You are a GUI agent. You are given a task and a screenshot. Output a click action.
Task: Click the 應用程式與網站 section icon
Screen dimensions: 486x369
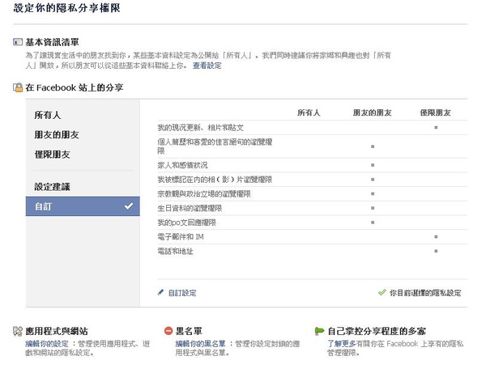[18, 331]
